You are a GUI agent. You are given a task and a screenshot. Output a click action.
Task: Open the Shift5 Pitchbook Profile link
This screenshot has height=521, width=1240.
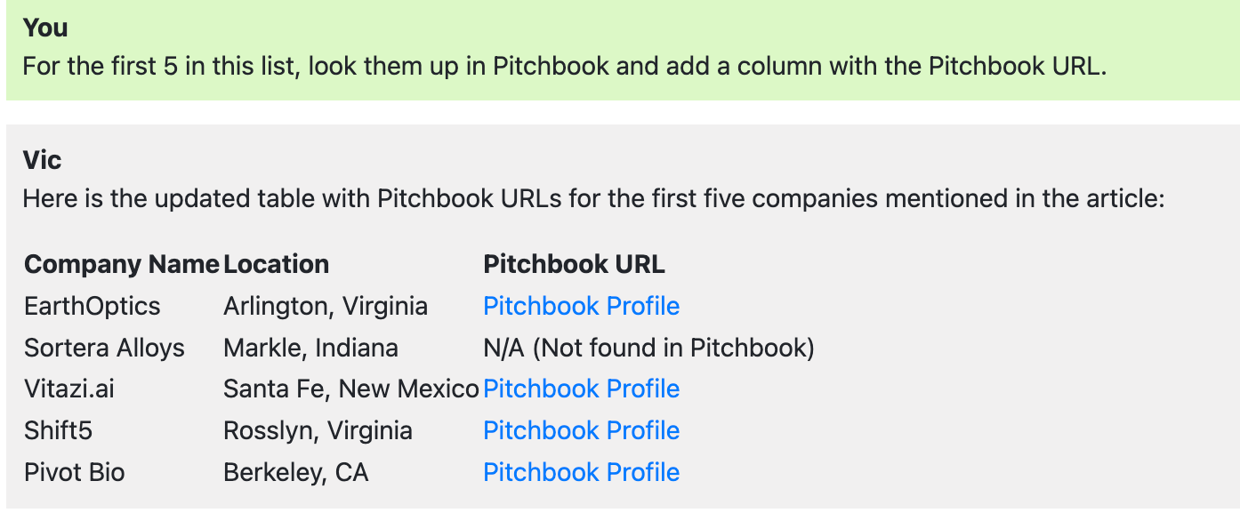tap(581, 430)
